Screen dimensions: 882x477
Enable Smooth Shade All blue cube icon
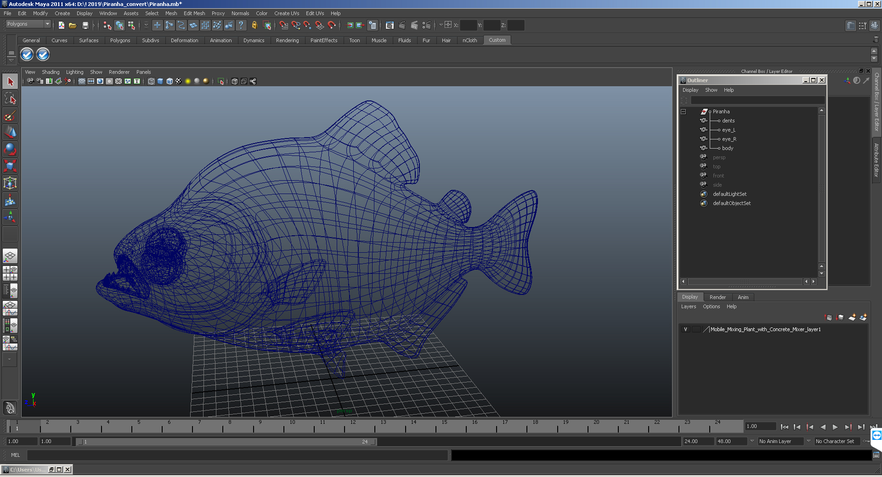click(x=160, y=81)
